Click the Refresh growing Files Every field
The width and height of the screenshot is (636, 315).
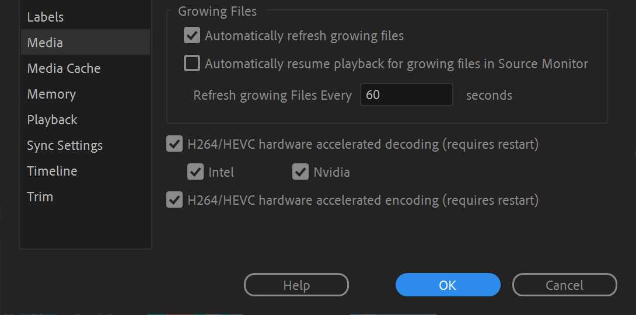(x=406, y=94)
